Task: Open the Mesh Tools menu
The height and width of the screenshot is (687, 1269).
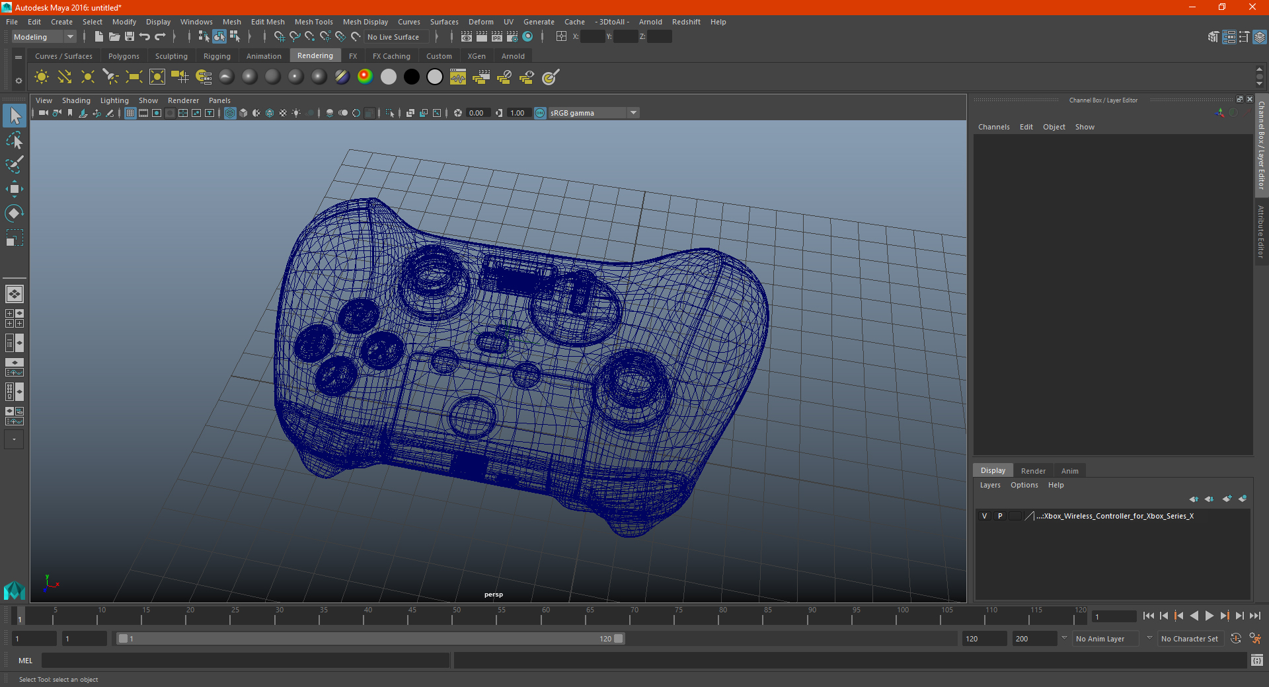Action: pyautogui.click(x=313, y=22)
